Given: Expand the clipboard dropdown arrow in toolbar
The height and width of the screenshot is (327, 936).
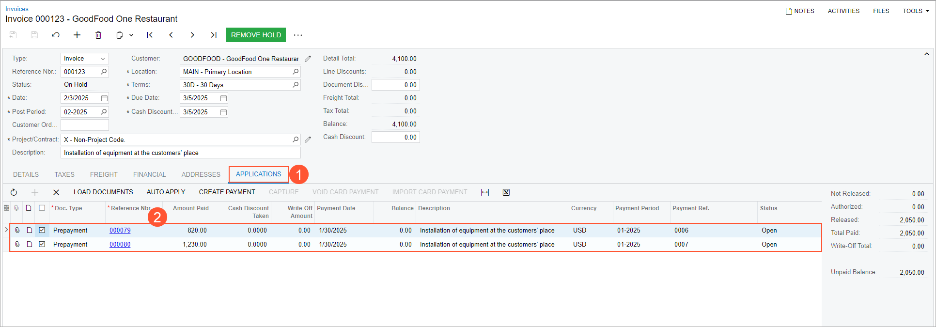Looking at the screenshot, I should click(131, 35).
